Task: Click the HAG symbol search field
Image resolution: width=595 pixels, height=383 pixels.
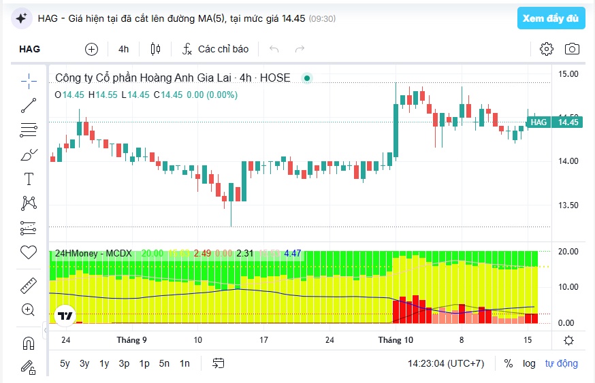Action: [x=29, y=49]
